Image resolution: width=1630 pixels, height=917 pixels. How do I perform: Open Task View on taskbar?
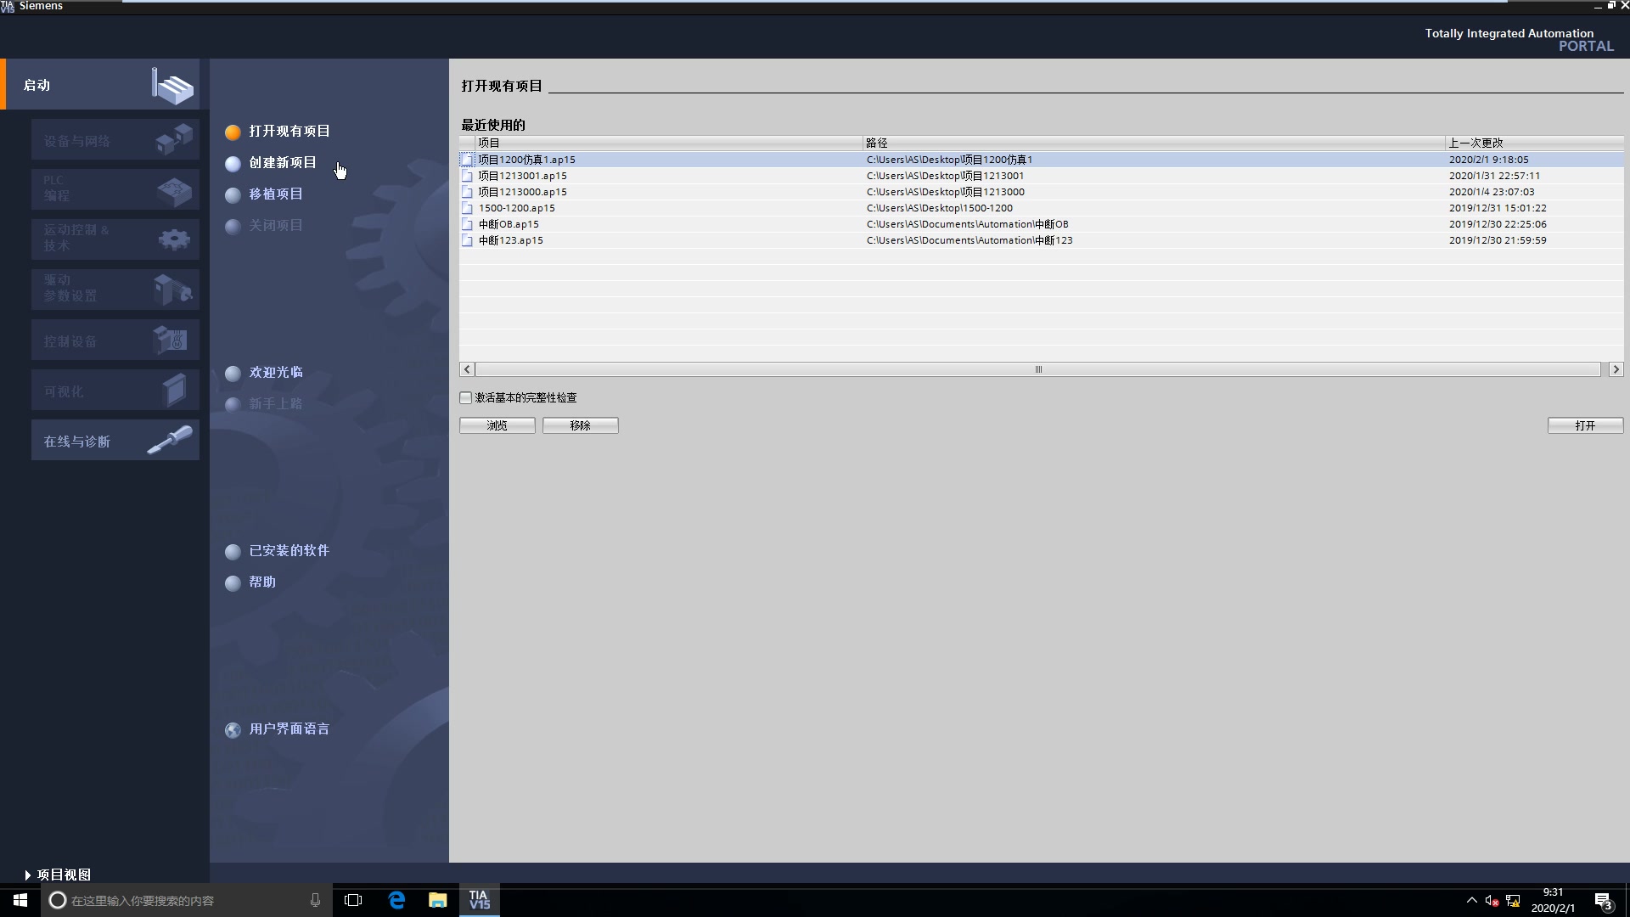[353, 900]
